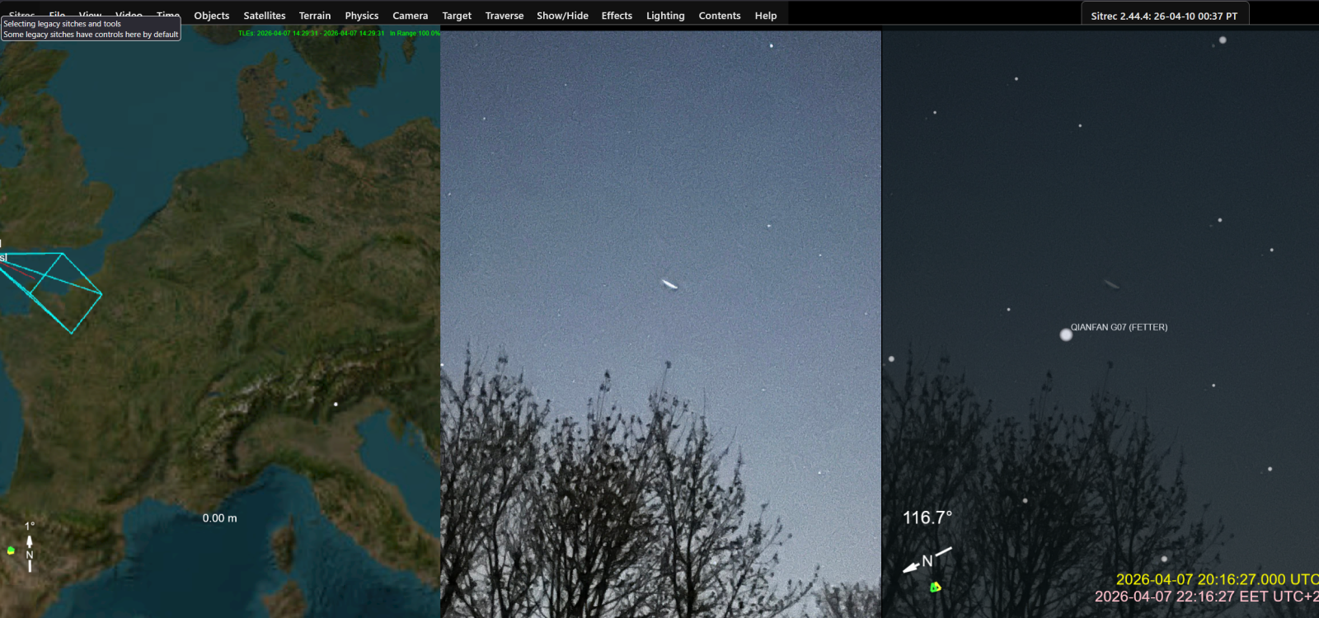The width and height of the screenshot is (1319, 618).
Task: Click the faint streak in the sky simulation
Action: [x=1111, y=285]
